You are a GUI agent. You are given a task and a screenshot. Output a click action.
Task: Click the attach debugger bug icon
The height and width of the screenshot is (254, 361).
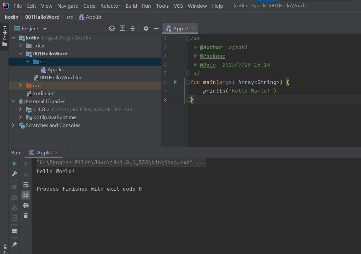click(14, 208)
